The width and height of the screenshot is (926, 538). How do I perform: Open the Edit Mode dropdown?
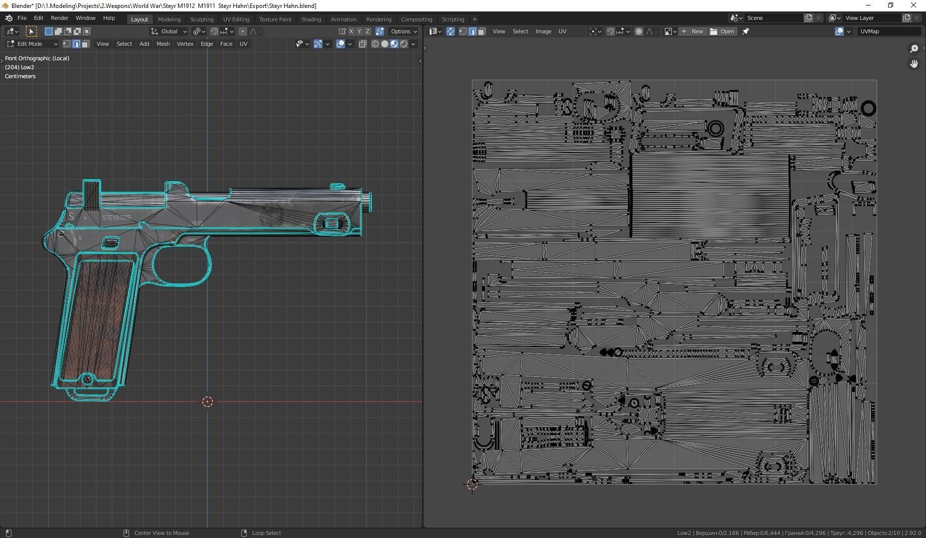32,44
